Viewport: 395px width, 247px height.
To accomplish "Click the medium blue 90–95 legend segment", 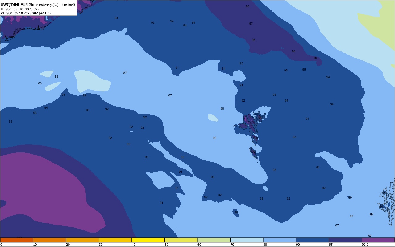I will click(x=312, y=240).
